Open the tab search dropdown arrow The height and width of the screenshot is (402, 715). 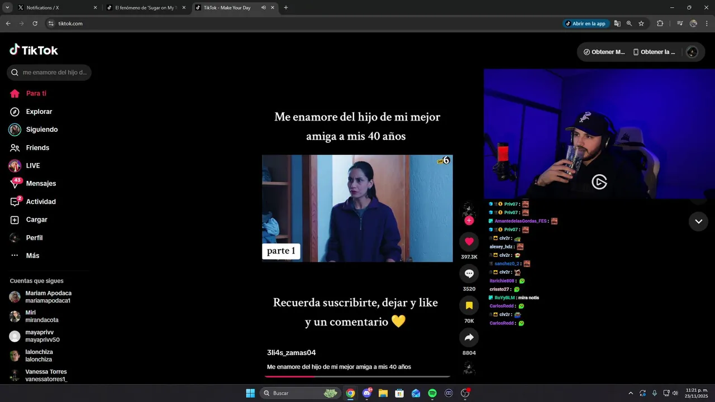point(7,7)
